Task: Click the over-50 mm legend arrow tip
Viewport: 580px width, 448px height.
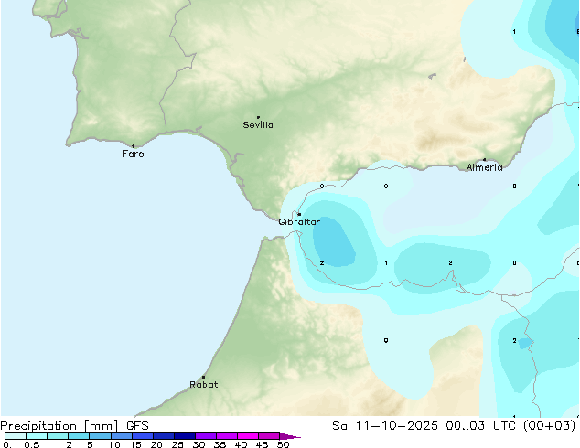Action: click(290, 436)
